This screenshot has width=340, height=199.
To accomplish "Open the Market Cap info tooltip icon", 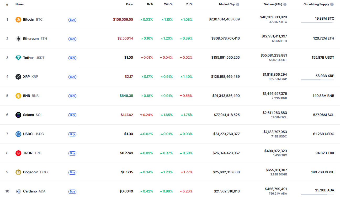I will click(238, 4).
